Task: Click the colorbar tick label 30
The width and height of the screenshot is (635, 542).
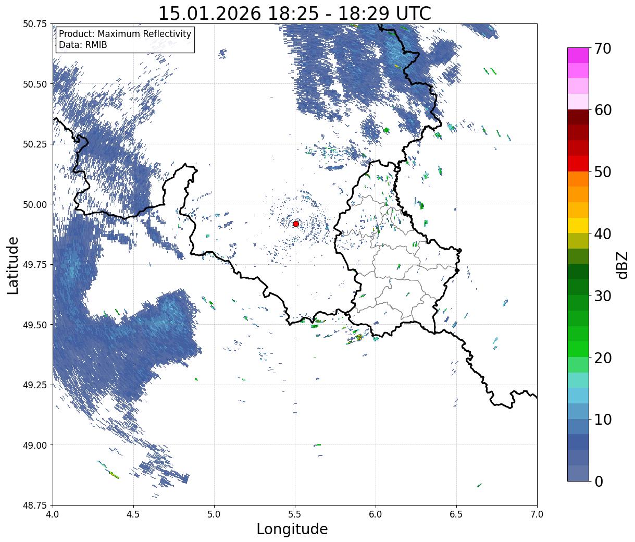Action: point(602,295)
